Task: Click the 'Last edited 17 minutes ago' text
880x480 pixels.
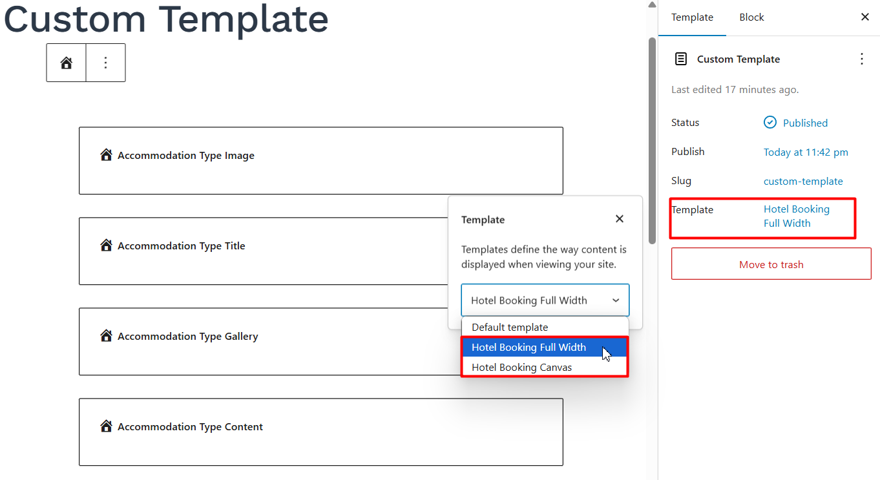Action: [735, 90]
